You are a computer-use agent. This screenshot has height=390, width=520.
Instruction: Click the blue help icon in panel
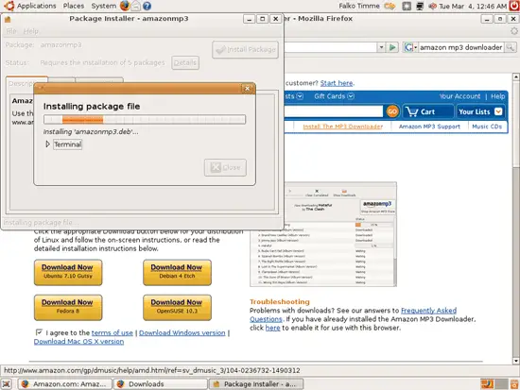[x=147, y=6]
